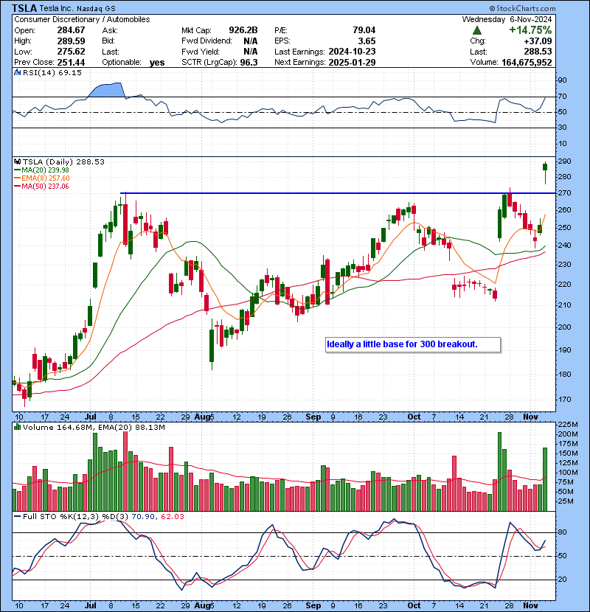
Task: Click the Fwd Yield N/A value
Action: pyautogui.click(x=250, y=52)
